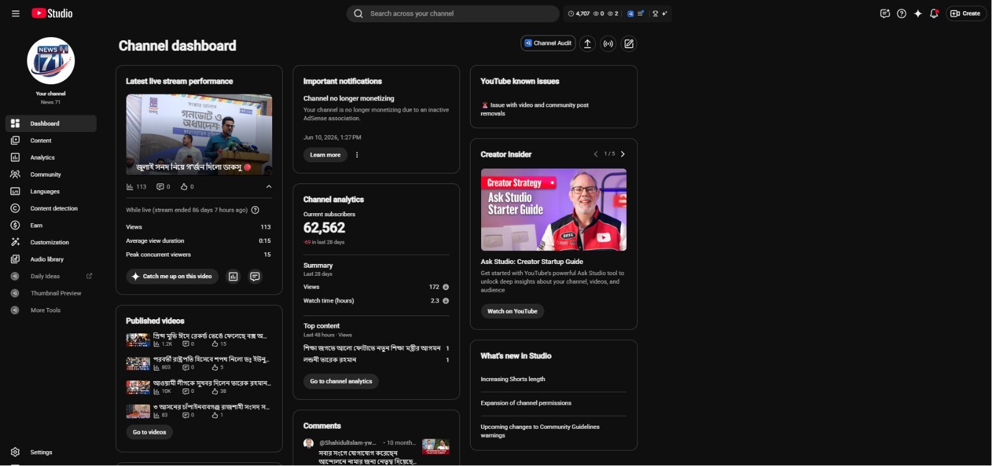Click the create post pencil icon
Screen dimensions: 992x466
click(629, 43)
